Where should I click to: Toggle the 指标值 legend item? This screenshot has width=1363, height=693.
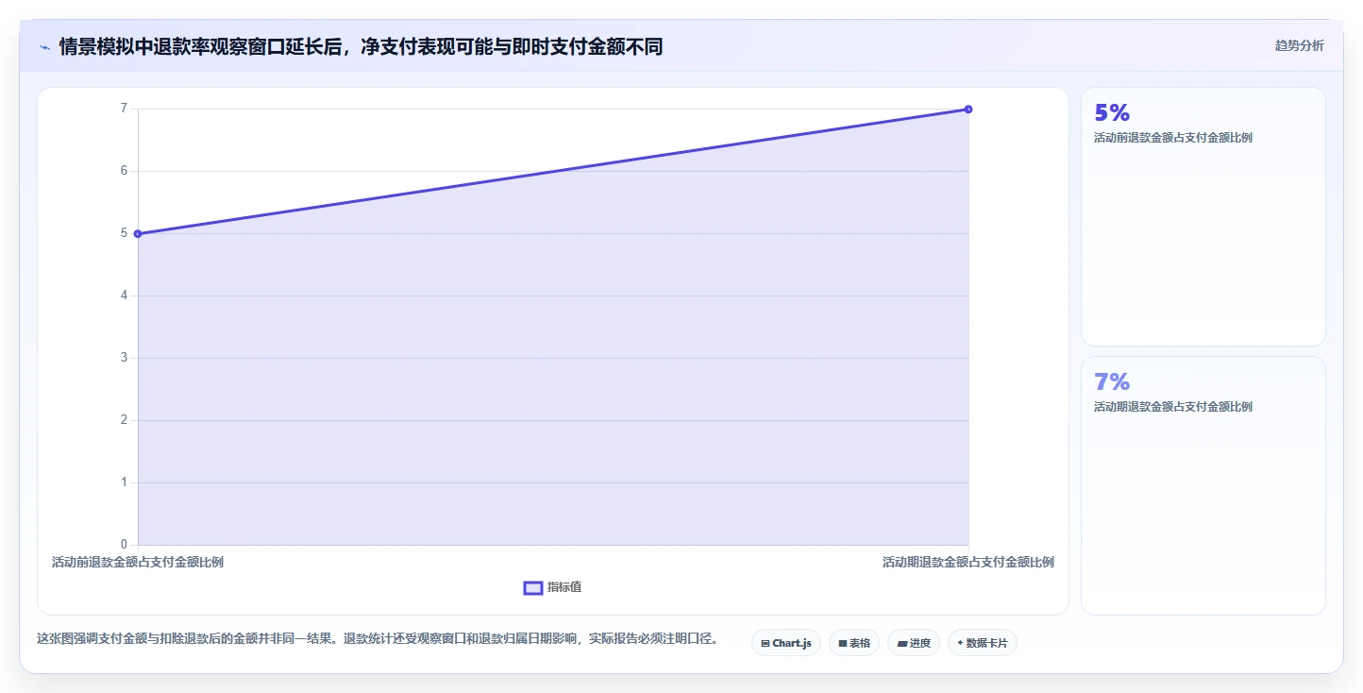coord(553,587)
